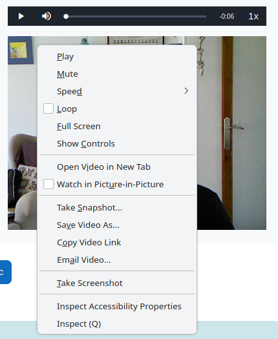
Task: Choose Take Snapshot…
Action: click(117, 207)
